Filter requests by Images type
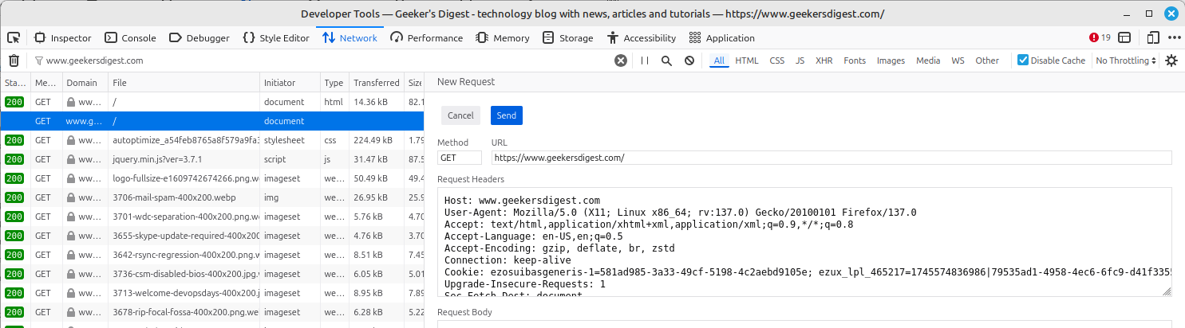 (891, 61)
